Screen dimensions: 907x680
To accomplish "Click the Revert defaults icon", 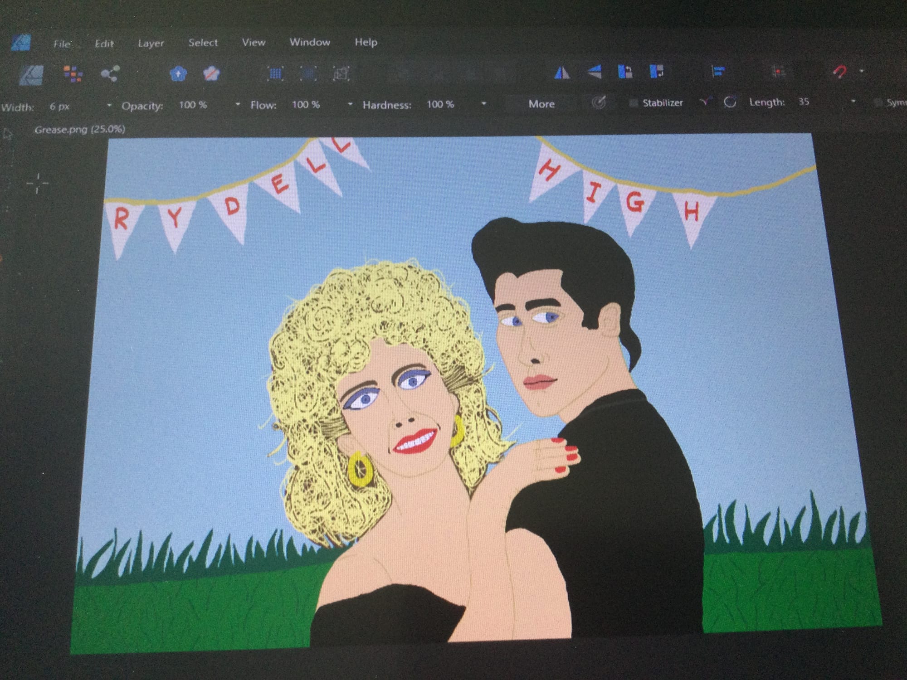I will (x=211, y=73).
